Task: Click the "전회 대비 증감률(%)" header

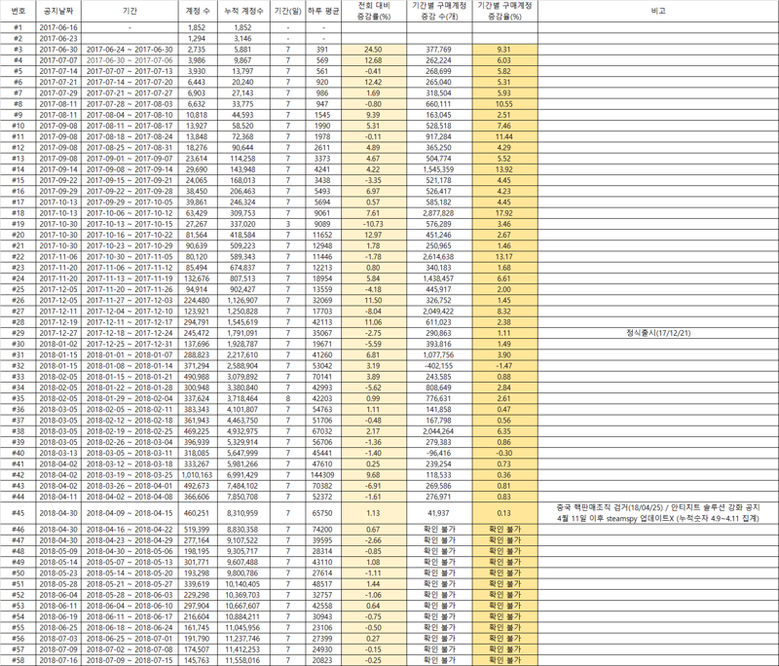Action: [x=374, y=11]
